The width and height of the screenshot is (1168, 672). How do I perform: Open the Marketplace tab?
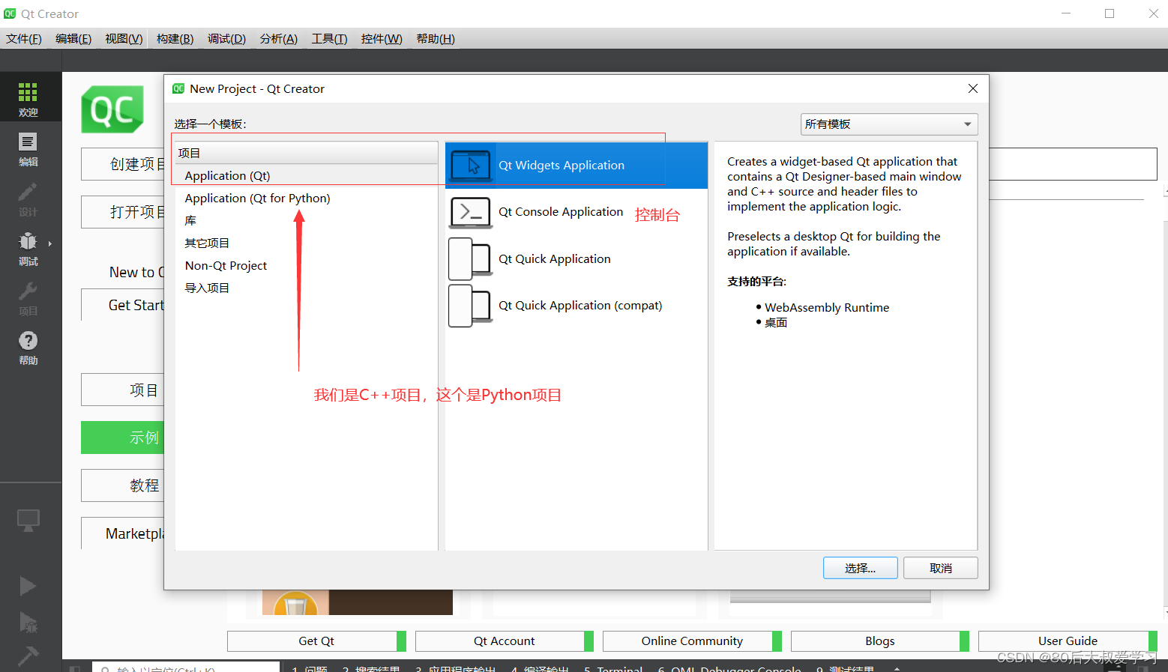click(x=123, y=533)
